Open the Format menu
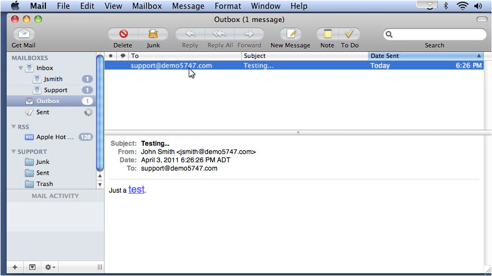 [228, 6]
